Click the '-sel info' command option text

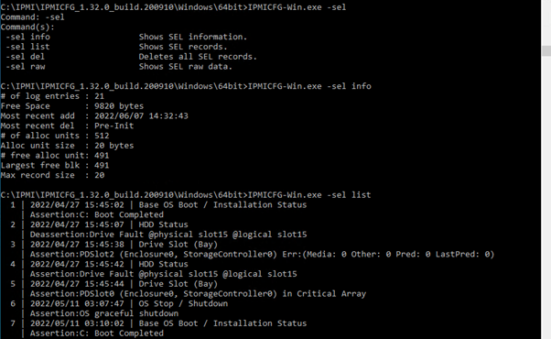point(27,37)
